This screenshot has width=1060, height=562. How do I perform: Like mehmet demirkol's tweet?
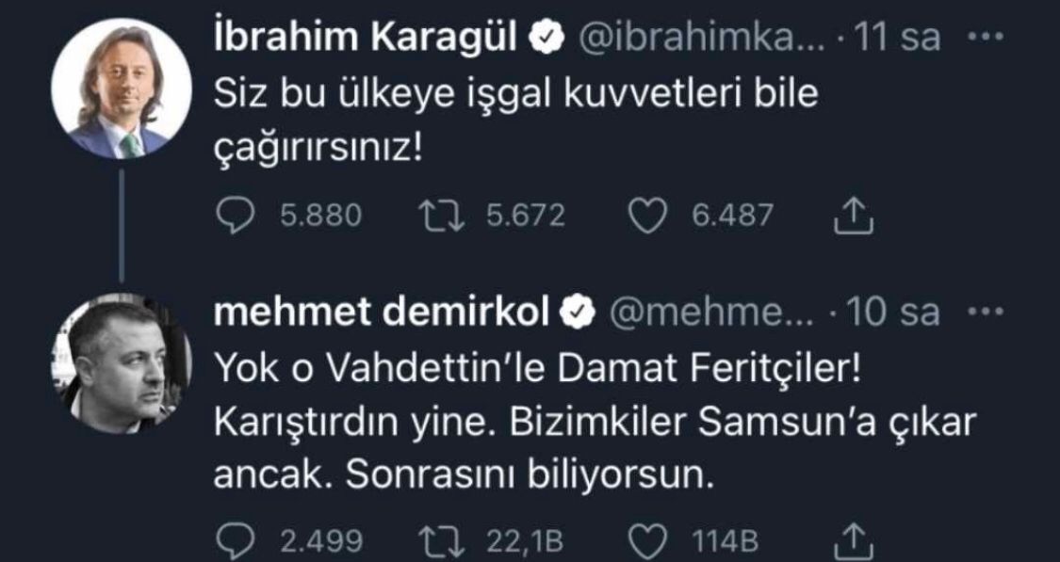(x=650, y=541)
